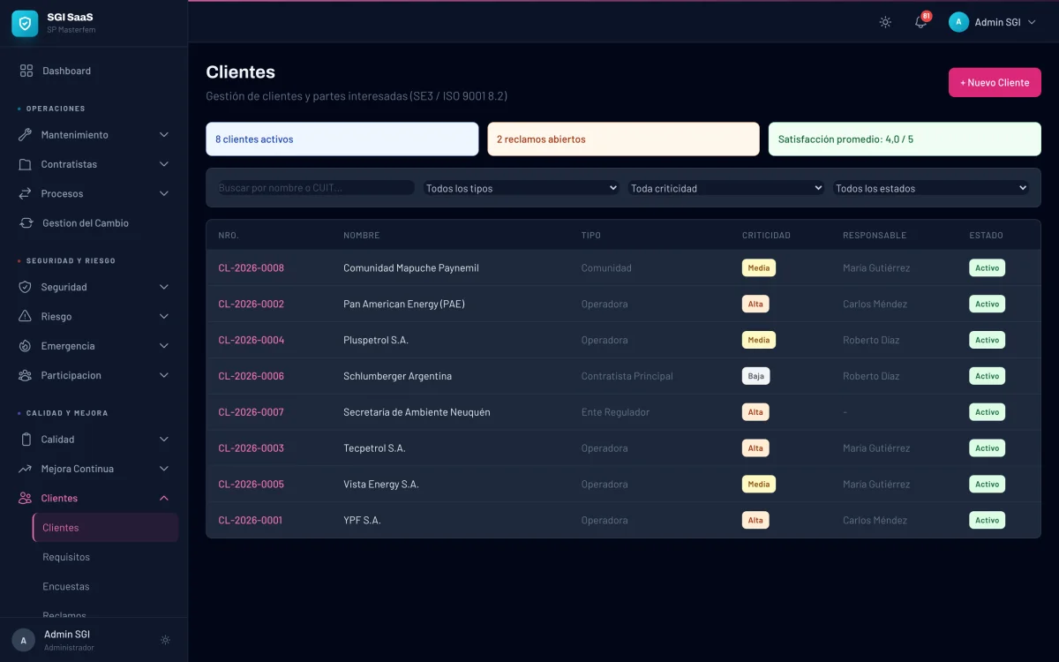The image size is (1059, 662).
Task: Click the Riesgo warning triangle icon
Action: point(26,317)
